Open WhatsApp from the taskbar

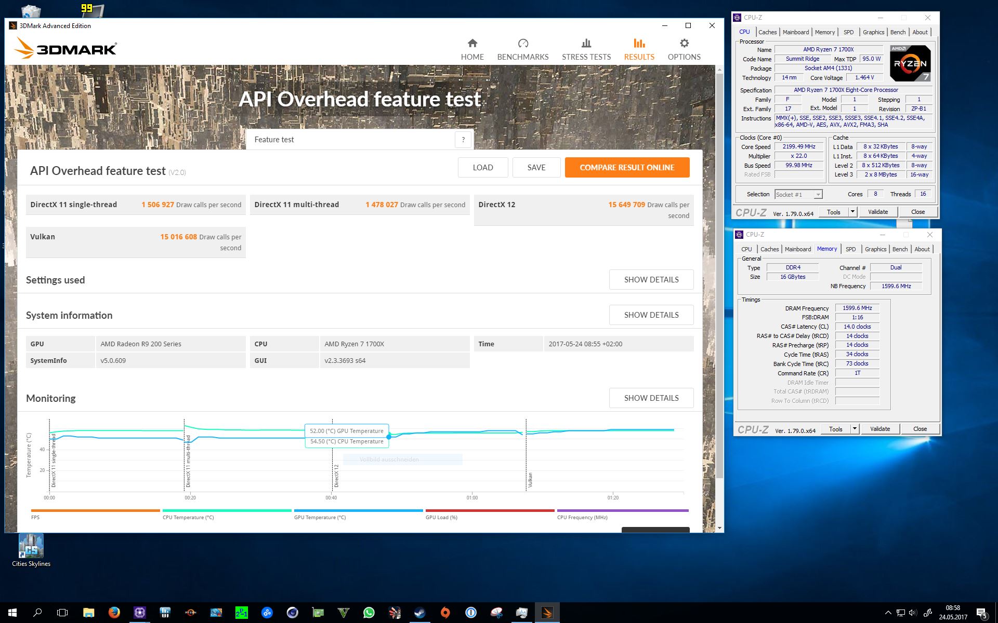(x=369, y=613)
